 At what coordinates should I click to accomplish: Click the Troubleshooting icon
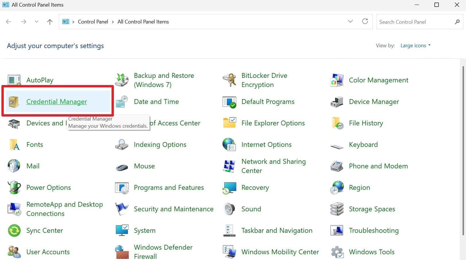point(337,231)
